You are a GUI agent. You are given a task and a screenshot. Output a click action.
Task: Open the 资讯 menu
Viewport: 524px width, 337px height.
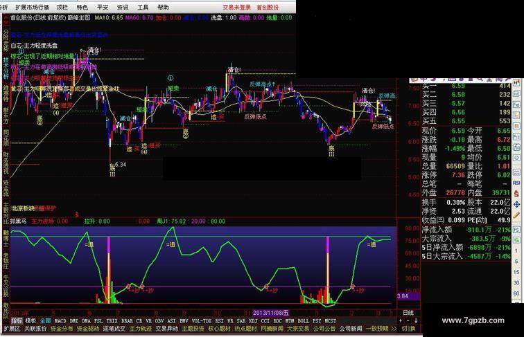(x=123, y=7)
